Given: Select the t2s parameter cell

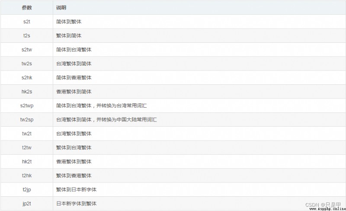Looking at the screenshot, I should (27, 35).
